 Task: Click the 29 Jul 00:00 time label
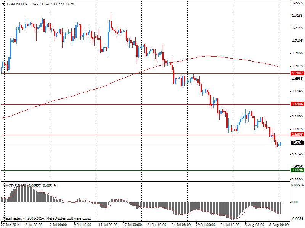[205, 225]
